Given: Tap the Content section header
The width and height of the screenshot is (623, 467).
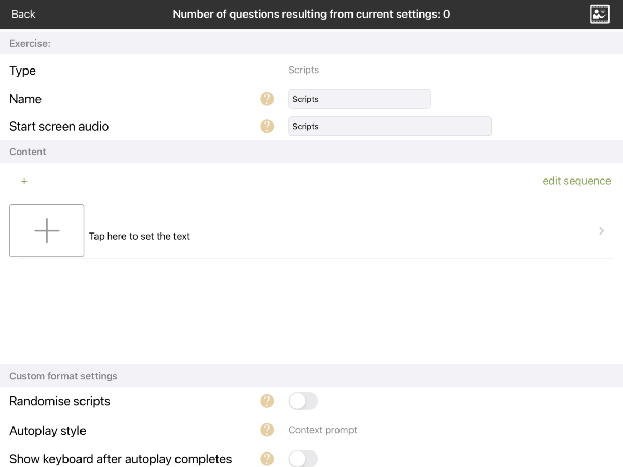Looking at the screenshot, I should 28,152.
